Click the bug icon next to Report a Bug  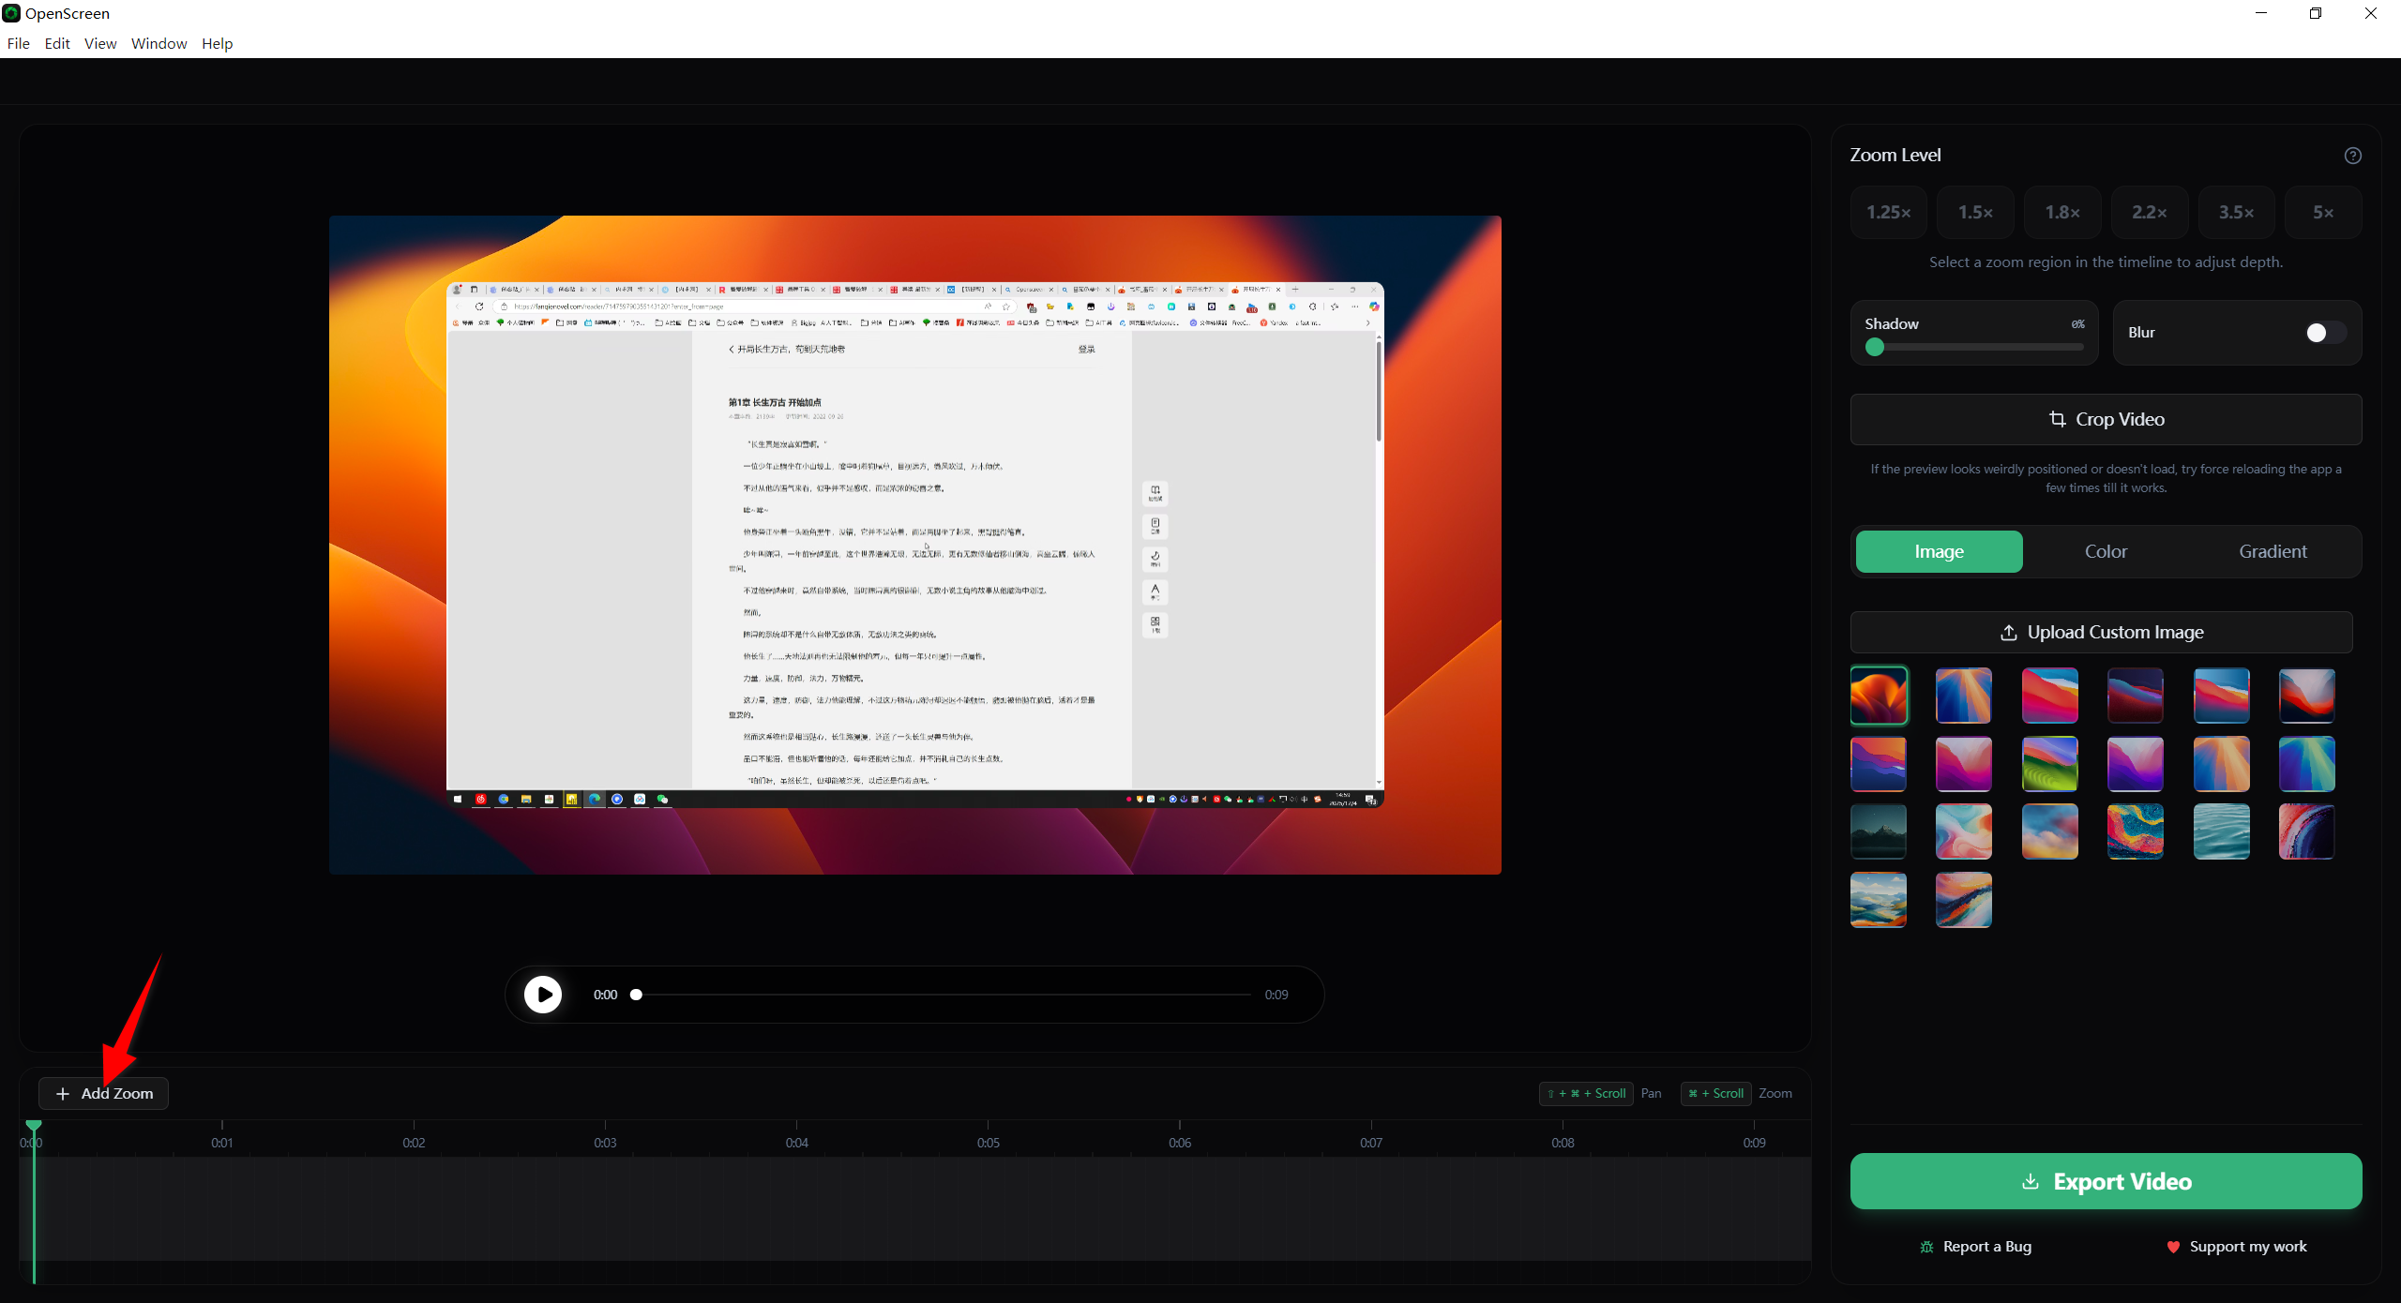tap(1927, 1246)
